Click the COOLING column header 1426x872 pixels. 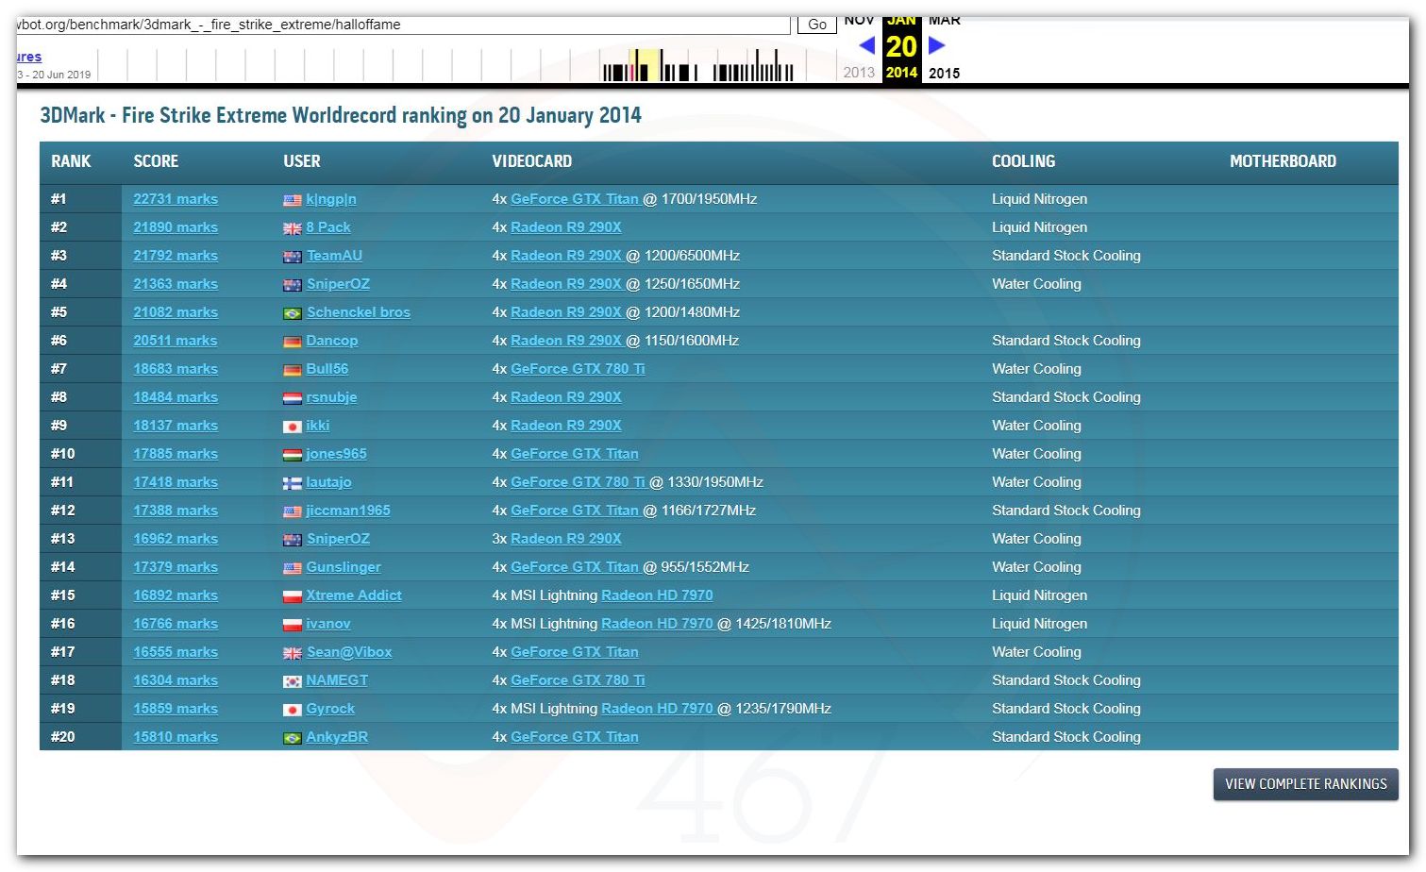tap(1024, 161)
